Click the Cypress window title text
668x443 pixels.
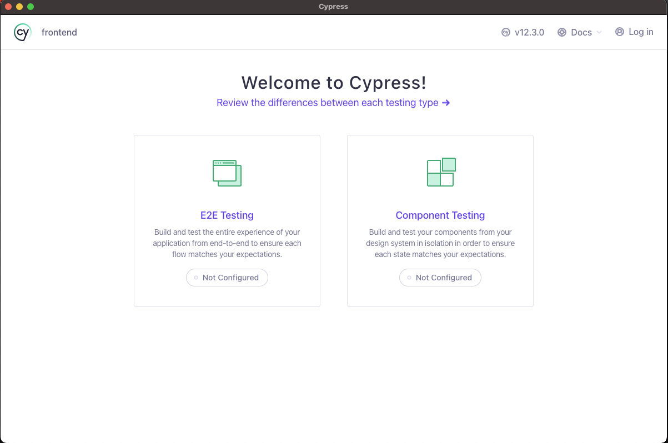pos(334,7)
